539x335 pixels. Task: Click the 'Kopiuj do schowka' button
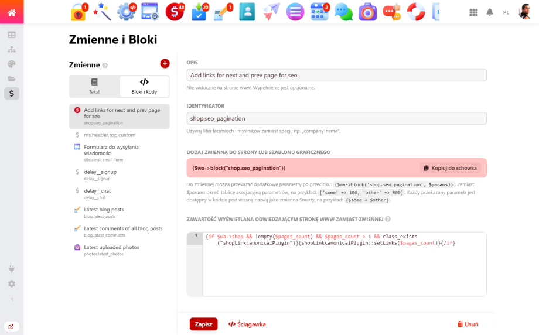(x=451, y=168)
